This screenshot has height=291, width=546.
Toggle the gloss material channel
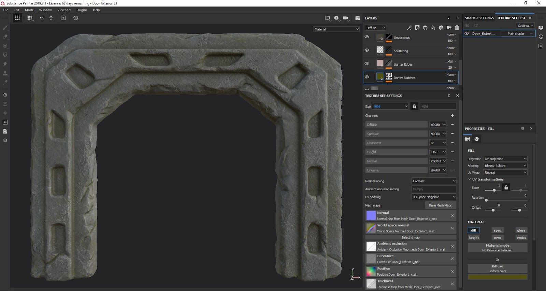tap(521, 230)
